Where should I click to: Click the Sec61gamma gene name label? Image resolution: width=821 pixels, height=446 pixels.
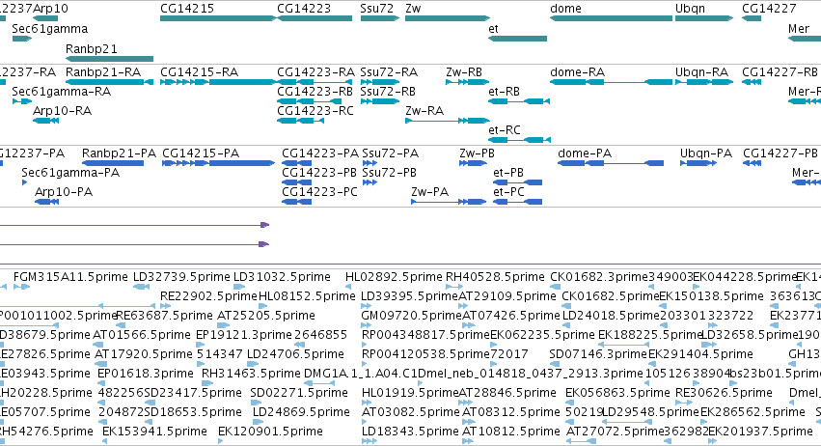point(50,29)
